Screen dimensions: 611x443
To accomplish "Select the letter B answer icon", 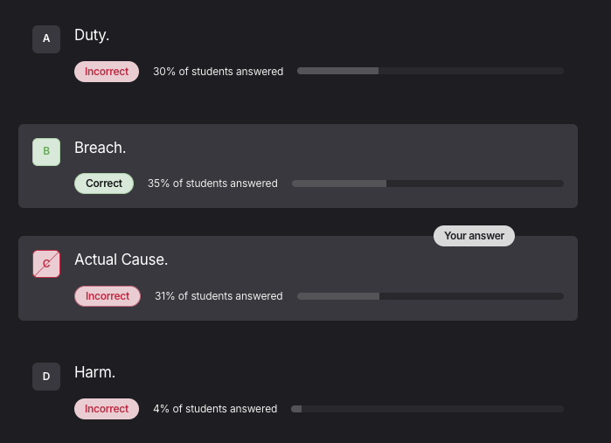I will tap(46, 151).
